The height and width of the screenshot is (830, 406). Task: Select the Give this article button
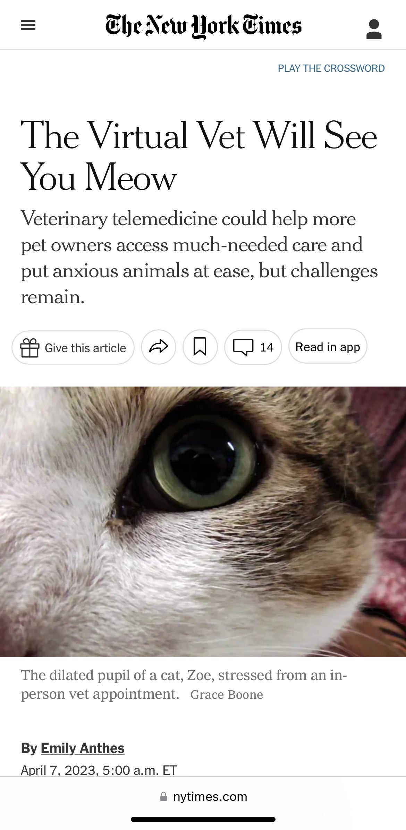pos(73,347)
